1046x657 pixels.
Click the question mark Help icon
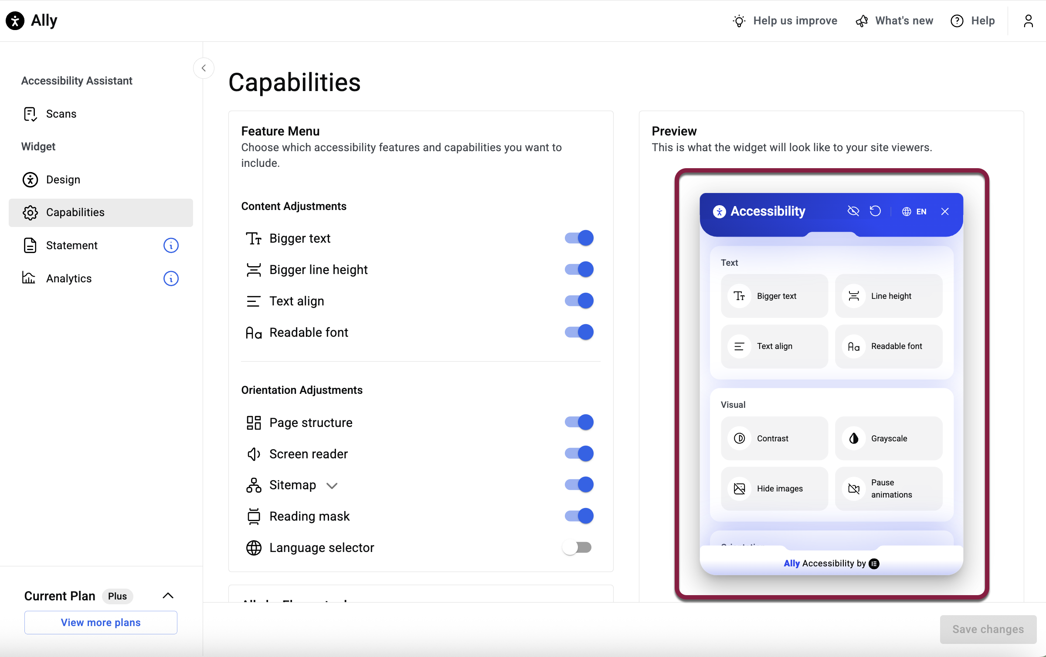pos(957,21)
